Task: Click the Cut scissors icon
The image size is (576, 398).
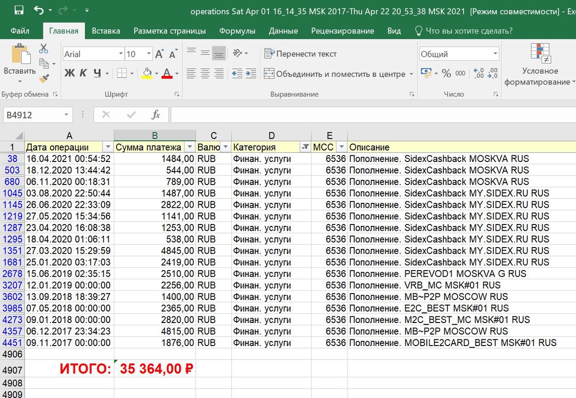Action: click(x=44, y=48)
